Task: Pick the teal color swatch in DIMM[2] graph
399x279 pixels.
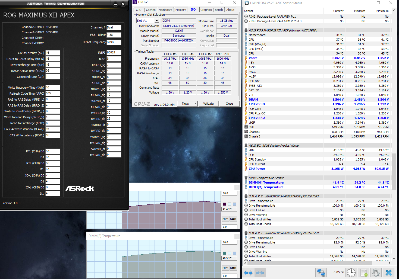Action: [x=225, y=253]
